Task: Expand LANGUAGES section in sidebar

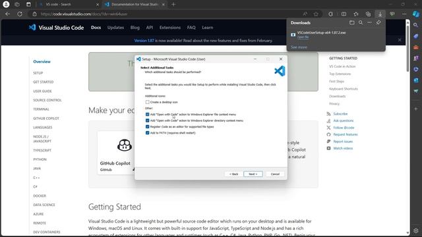Action: pyautogui.click(x=43, y=127)
